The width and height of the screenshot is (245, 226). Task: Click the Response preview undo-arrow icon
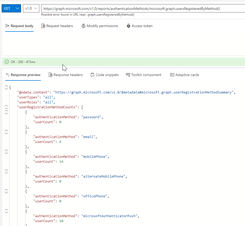(8, 75)
